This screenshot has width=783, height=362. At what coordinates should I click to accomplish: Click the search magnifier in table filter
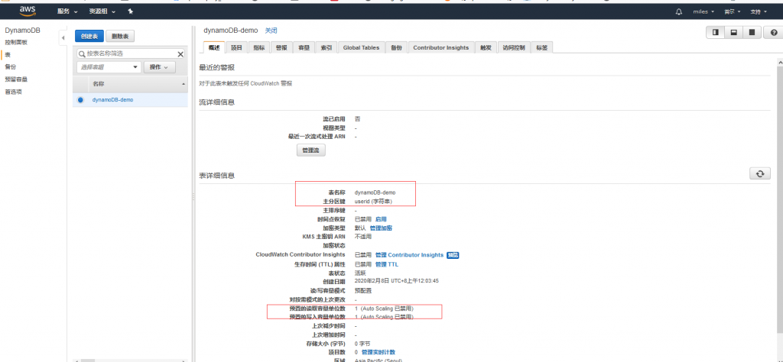tap(82, 54)
